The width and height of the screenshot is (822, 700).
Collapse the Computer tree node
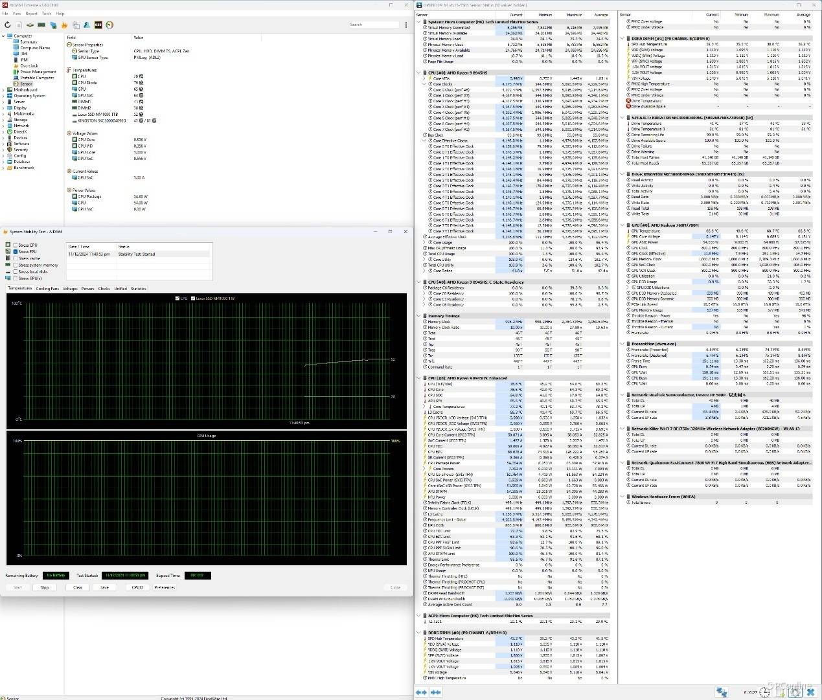click(x=4, y=36)
